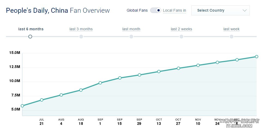Select the last week time range
261x130 pixels.
[231, 29]
